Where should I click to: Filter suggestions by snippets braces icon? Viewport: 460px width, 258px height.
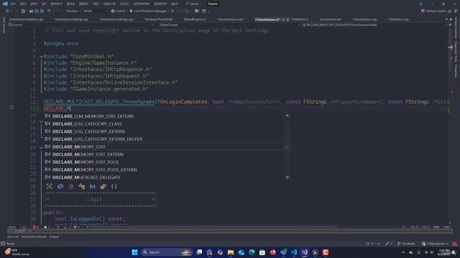coord(114,186)
